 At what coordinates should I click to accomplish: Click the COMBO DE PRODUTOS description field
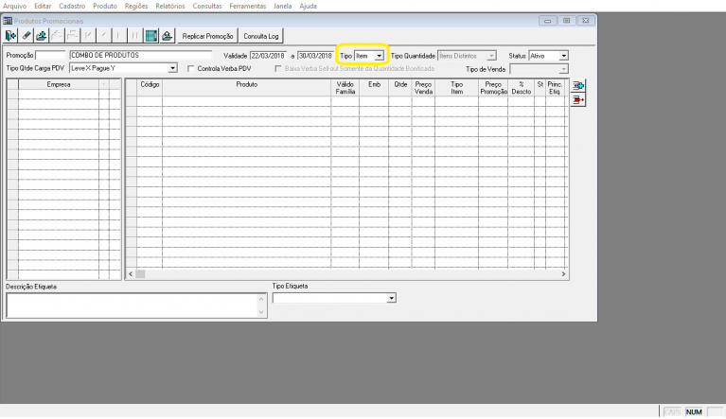point(140,55)
